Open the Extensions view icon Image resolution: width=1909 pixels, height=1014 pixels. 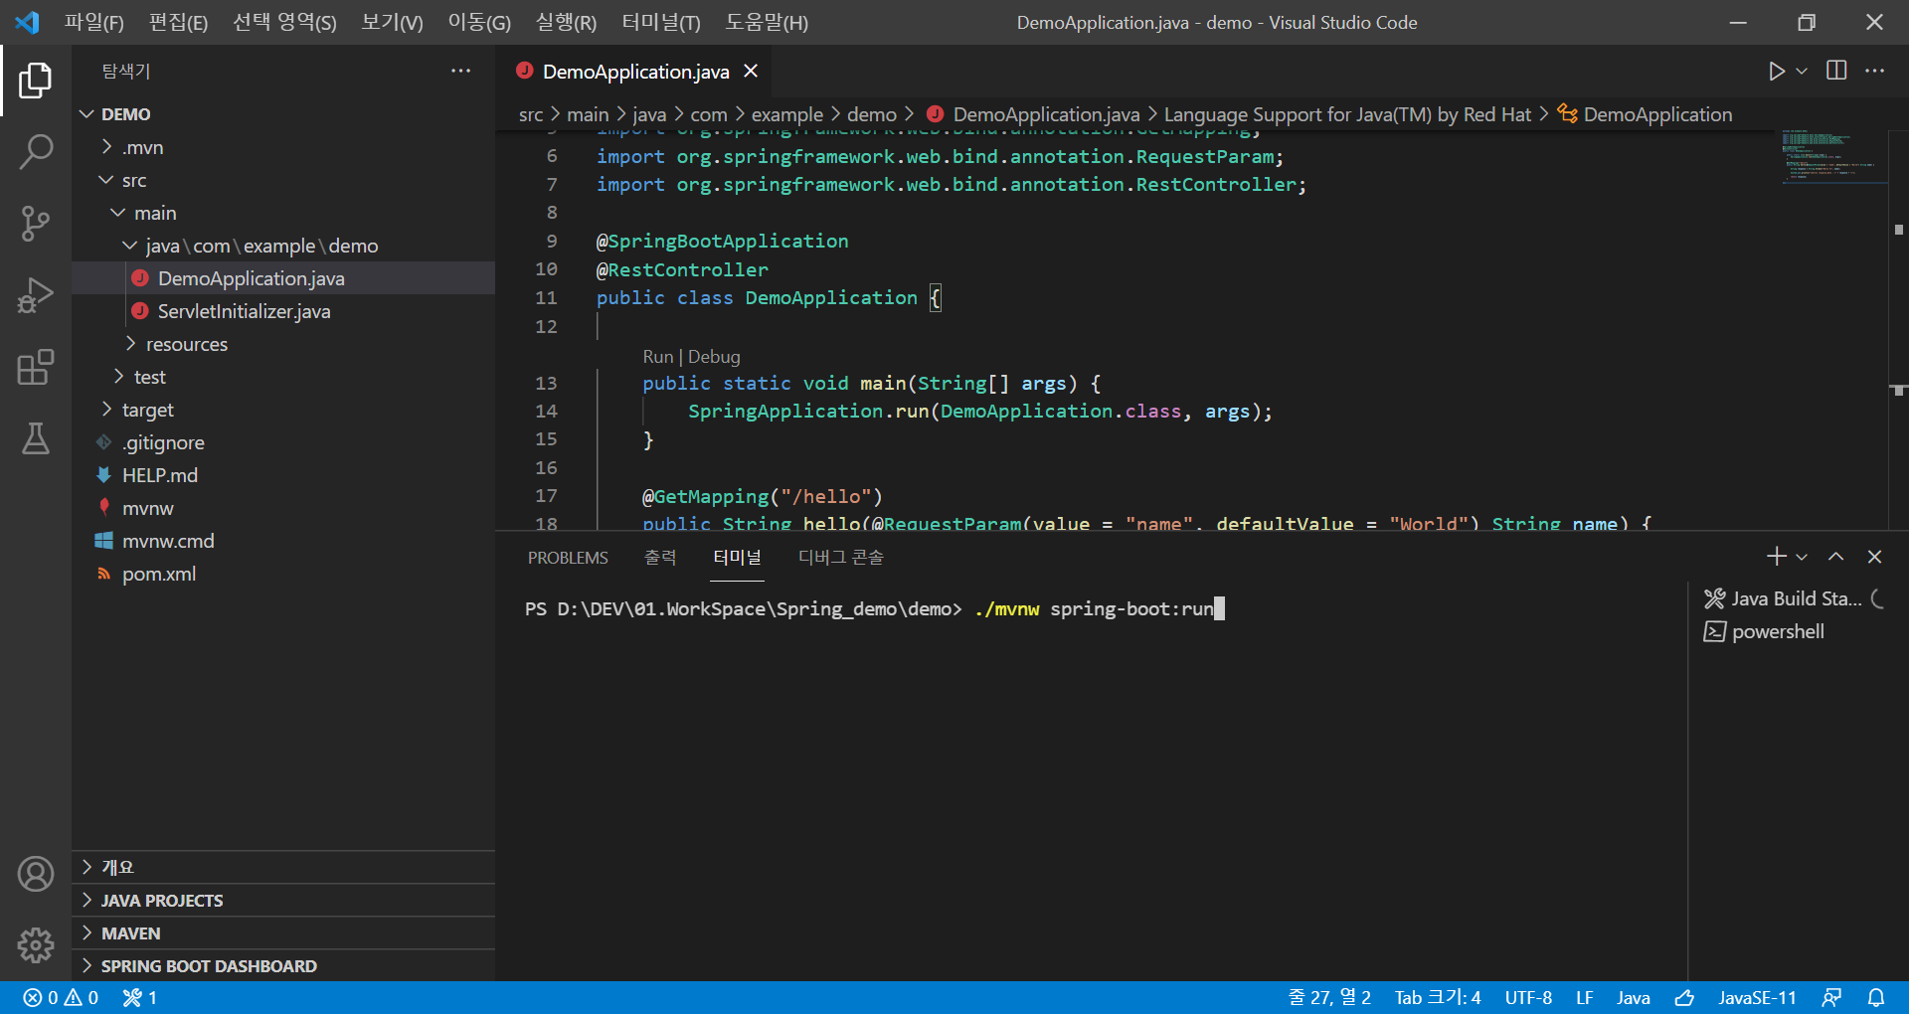click(x=36, y=367)
